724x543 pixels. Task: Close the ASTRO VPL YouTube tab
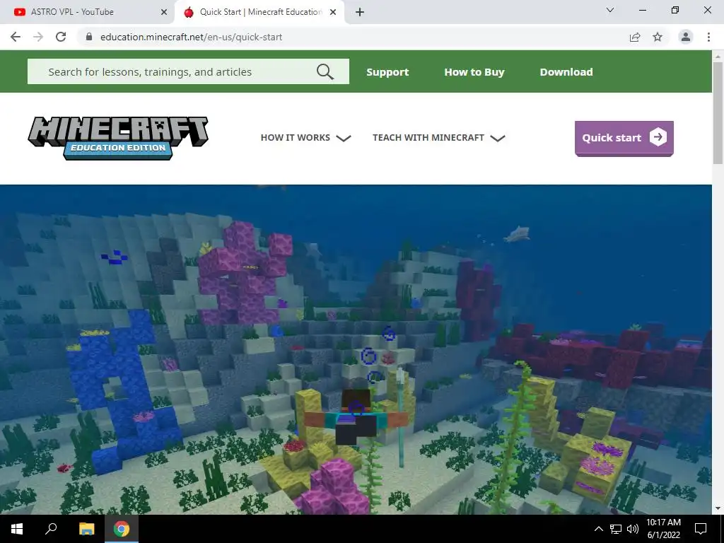pos(164,12)
